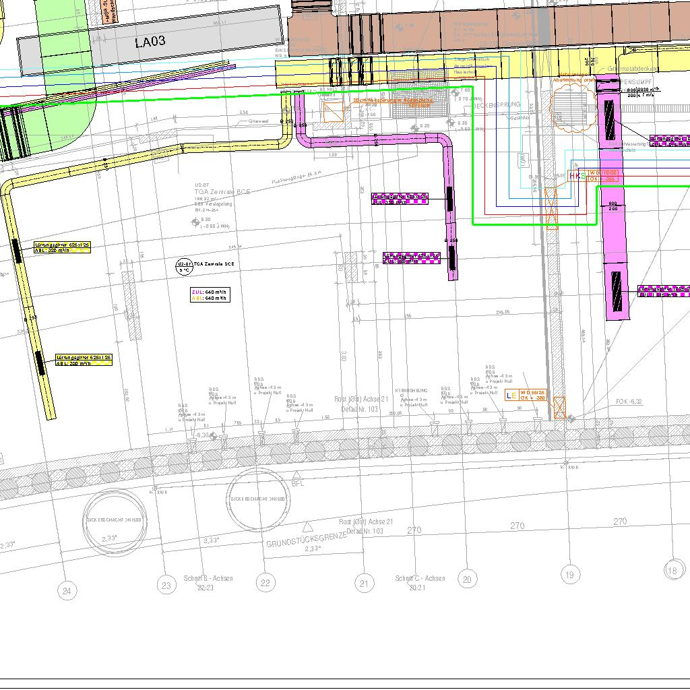The height and width of the screenshot is (690, 690).
Task: Pick the Sickerschacht DN1500 circle near BFL
Action: point(259,499)
